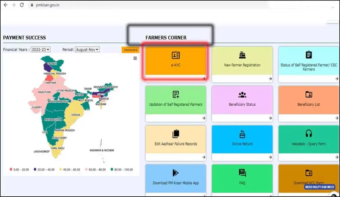The width and height of the screenshot is (340, 197).
Task: Expand the chart hamburger menu on the map
Action: coord(135,58)
